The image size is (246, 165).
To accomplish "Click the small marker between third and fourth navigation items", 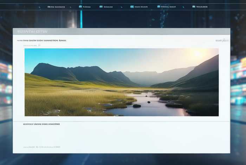I will 122,7.
